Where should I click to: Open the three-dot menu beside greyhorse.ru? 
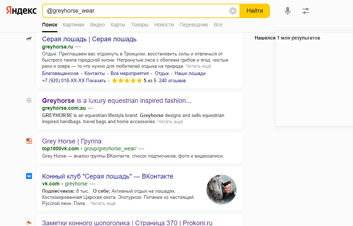click(x=78, y=47)
